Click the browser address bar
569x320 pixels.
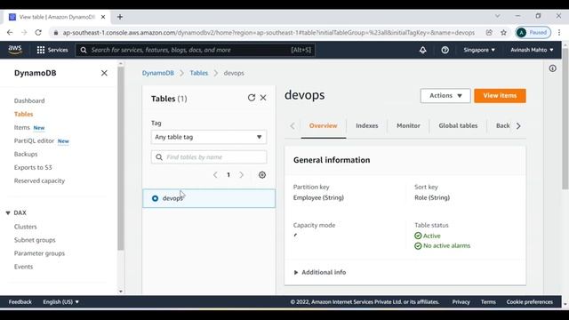click(x=268, y=32)
